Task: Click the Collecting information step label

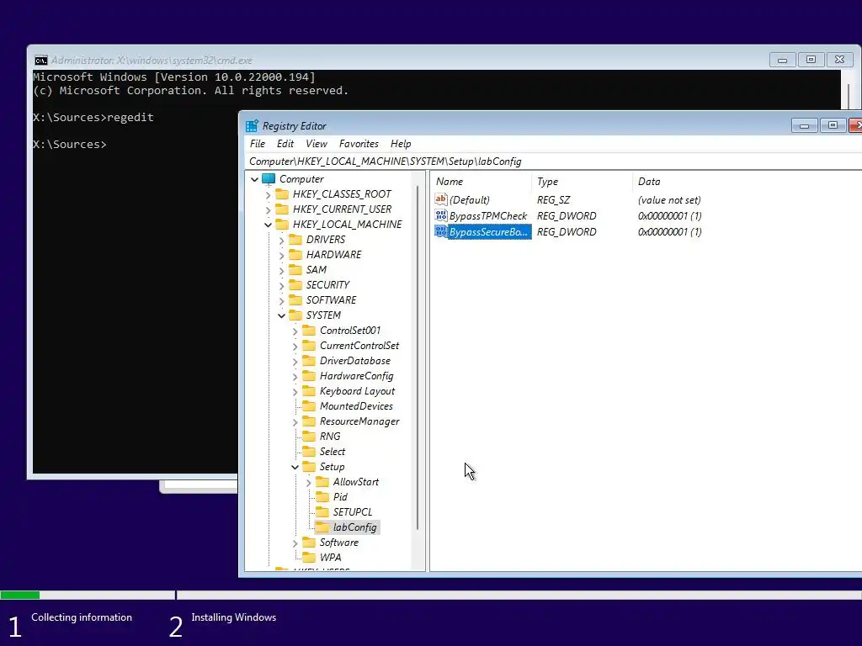Action: [x=82, y=617]
